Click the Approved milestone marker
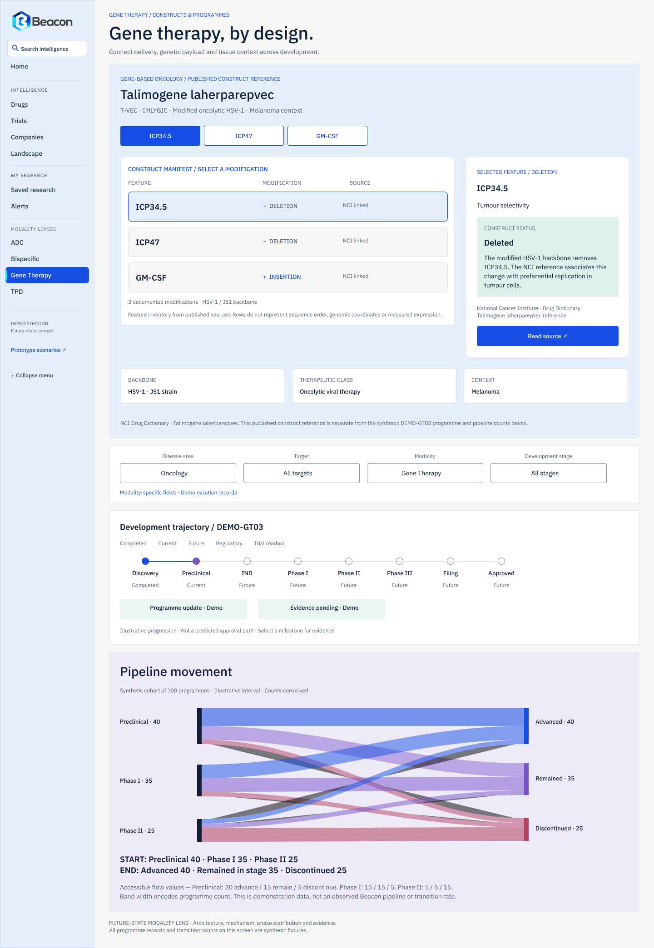The height and width of the screenshot is (948, 654). pos(501,561)
